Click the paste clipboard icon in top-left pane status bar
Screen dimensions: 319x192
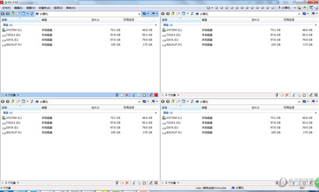[x=144, y=95]
